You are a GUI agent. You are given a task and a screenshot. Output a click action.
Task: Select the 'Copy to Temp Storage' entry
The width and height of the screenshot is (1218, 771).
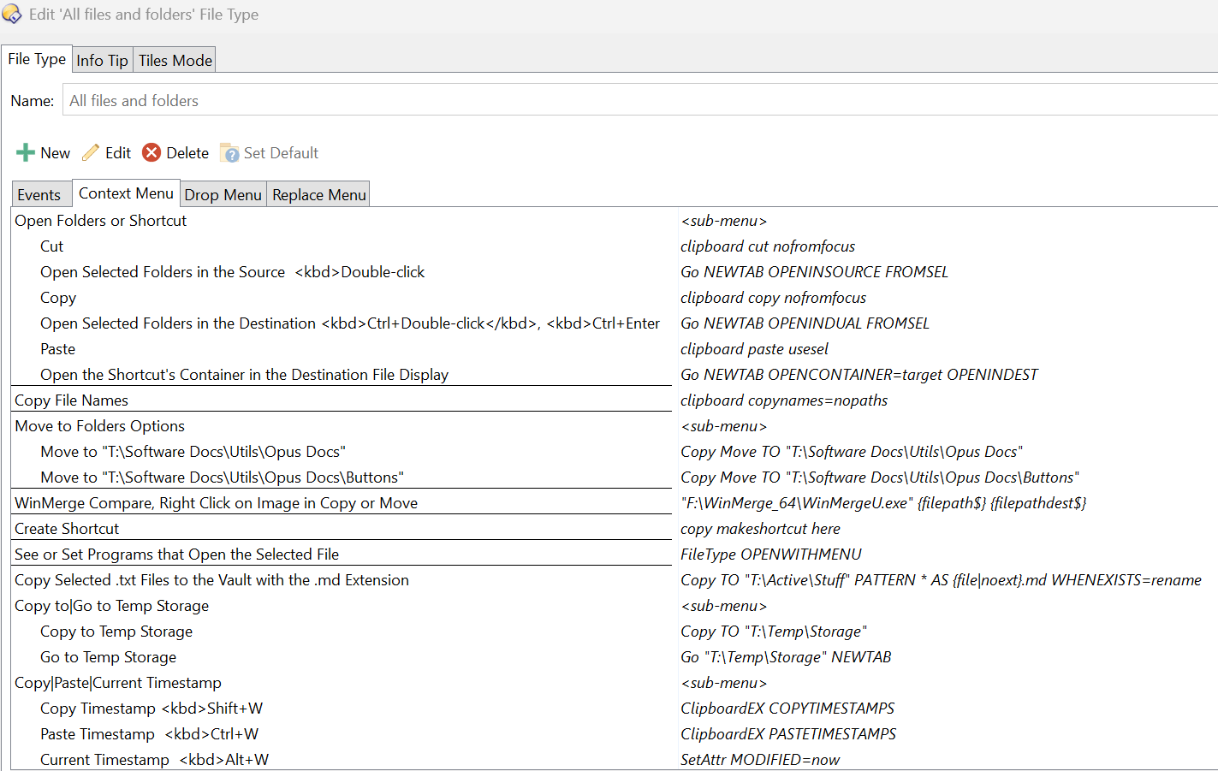coord(116,631)
